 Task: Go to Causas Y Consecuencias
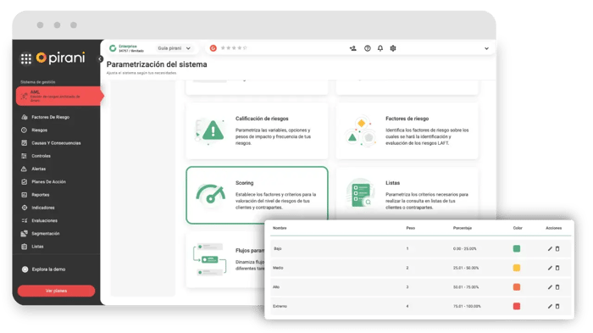click(56, 143)
